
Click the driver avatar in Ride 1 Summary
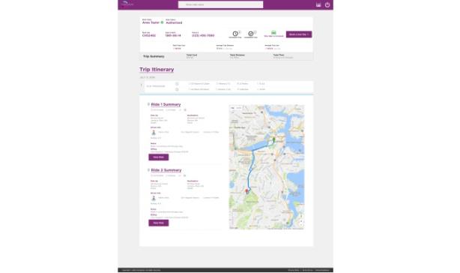(x=154, y=133)
